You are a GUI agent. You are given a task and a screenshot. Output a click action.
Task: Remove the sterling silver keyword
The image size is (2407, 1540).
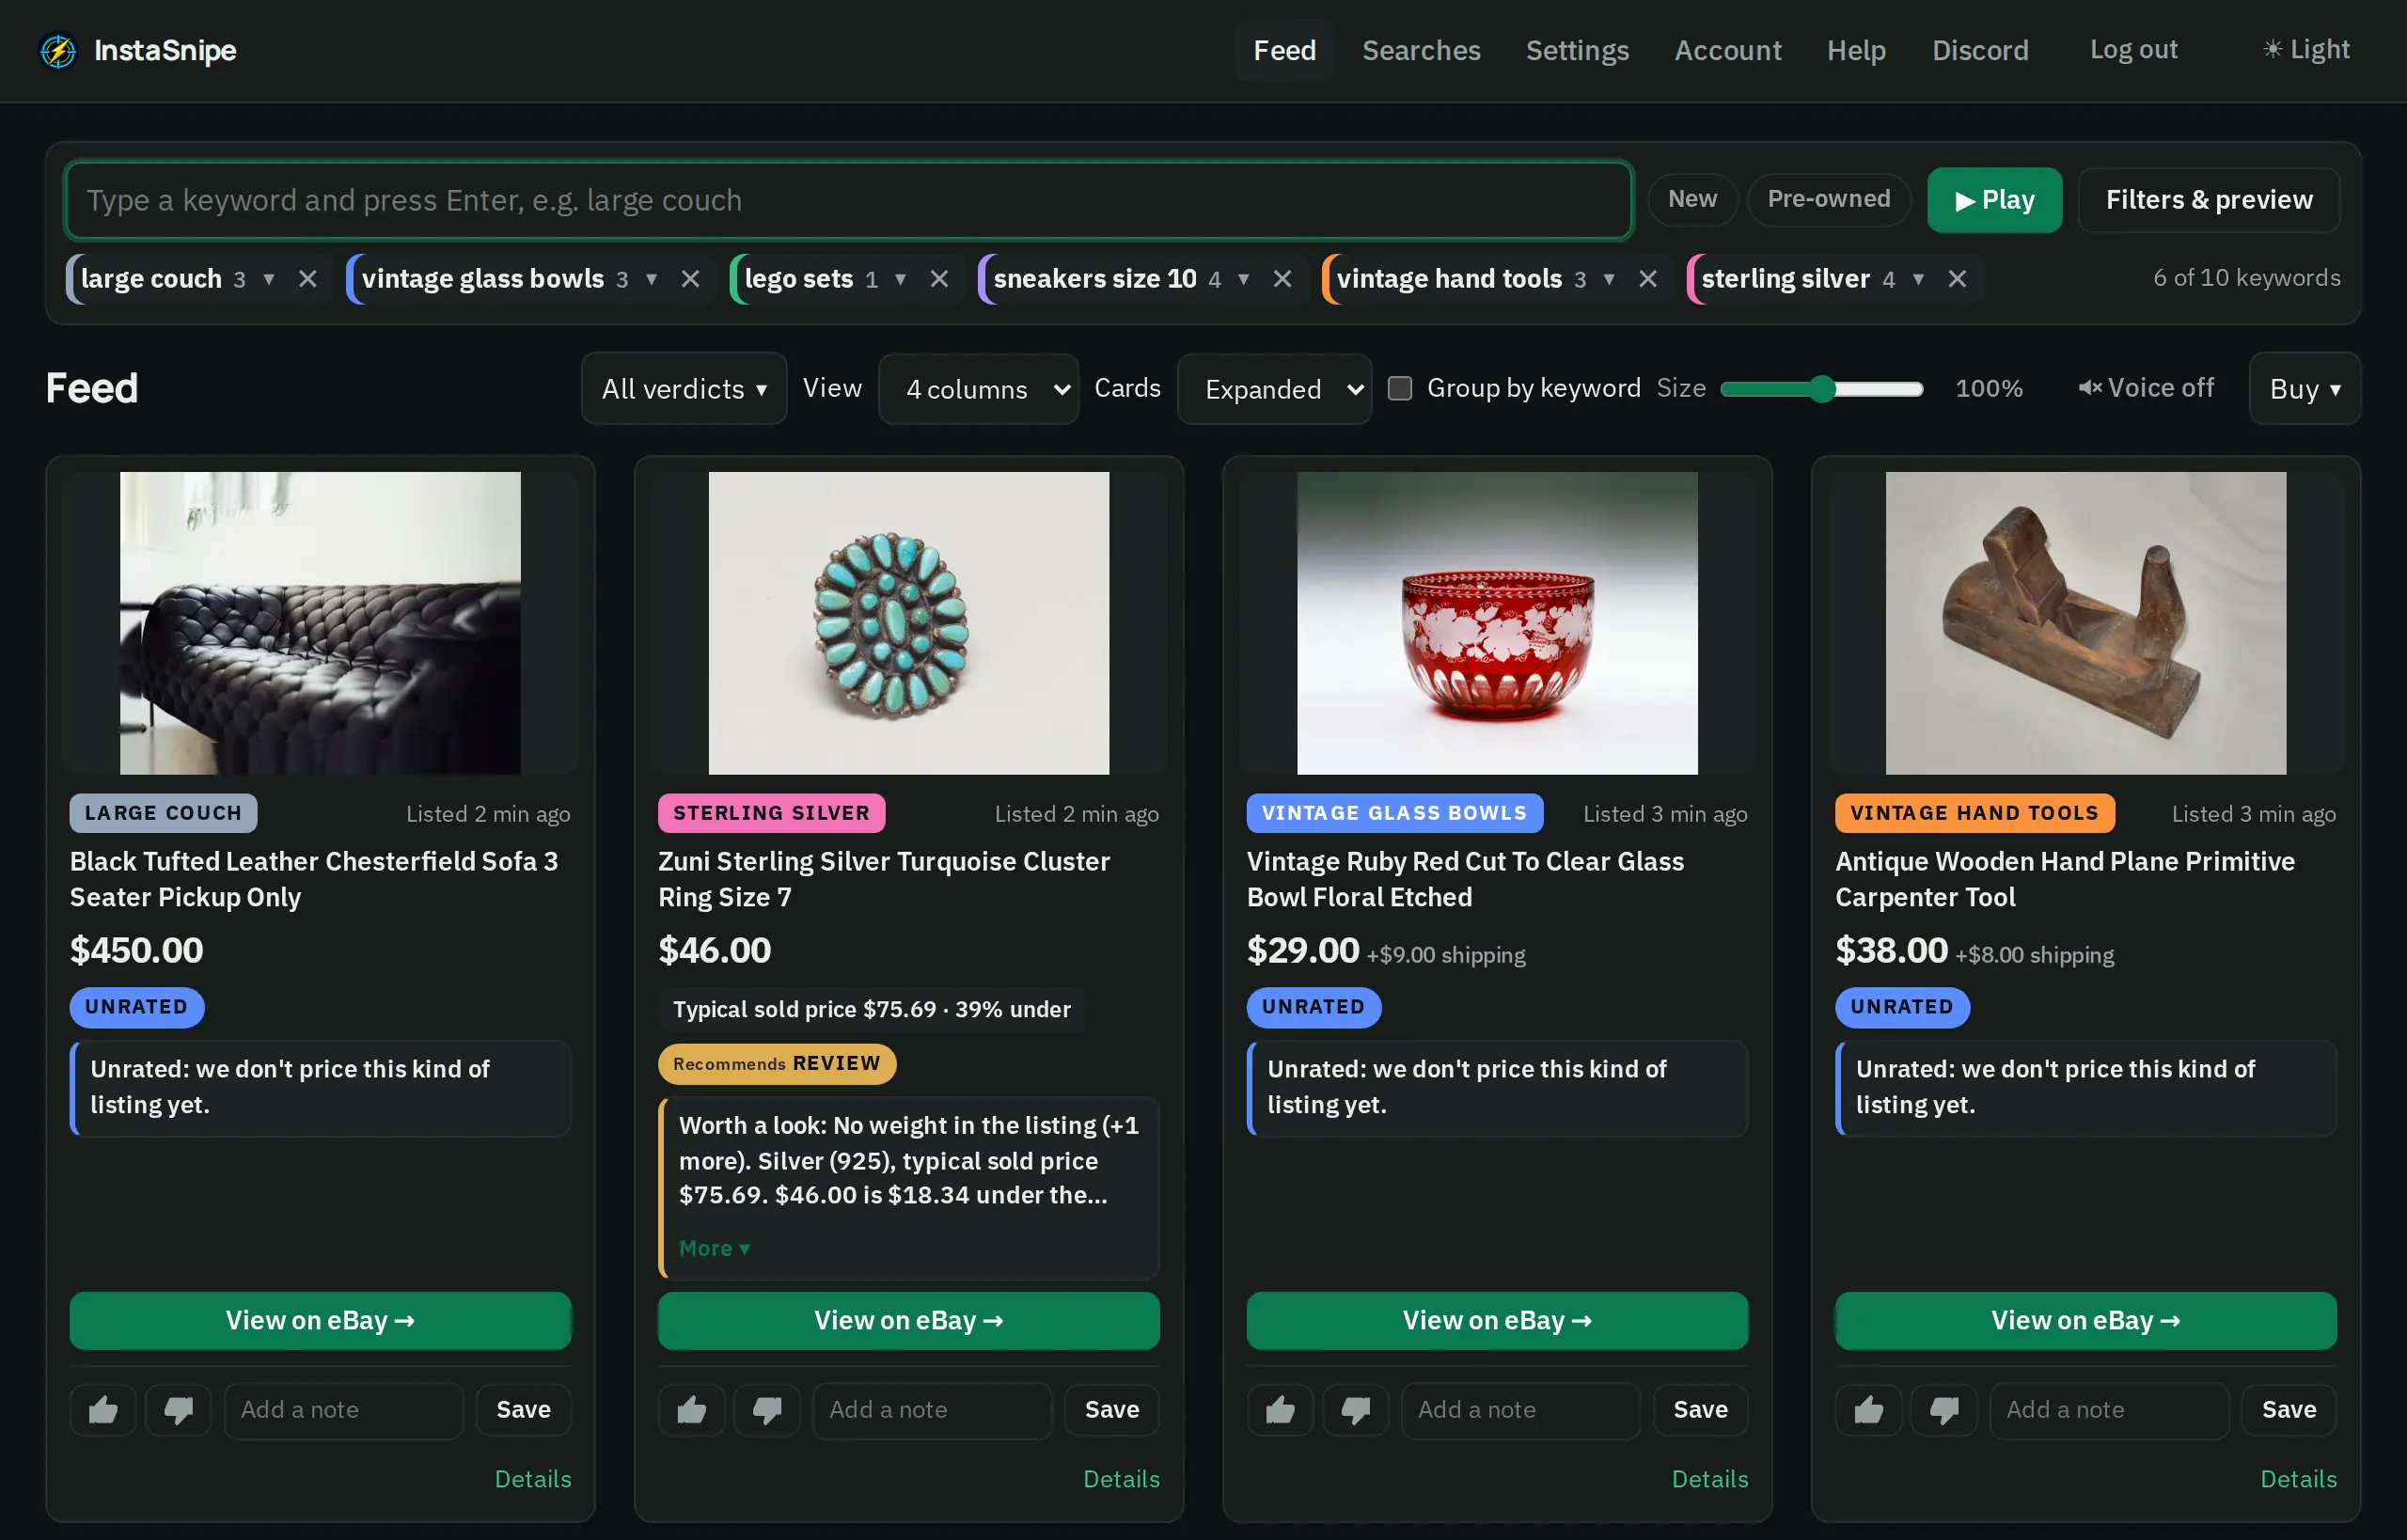1957,279
